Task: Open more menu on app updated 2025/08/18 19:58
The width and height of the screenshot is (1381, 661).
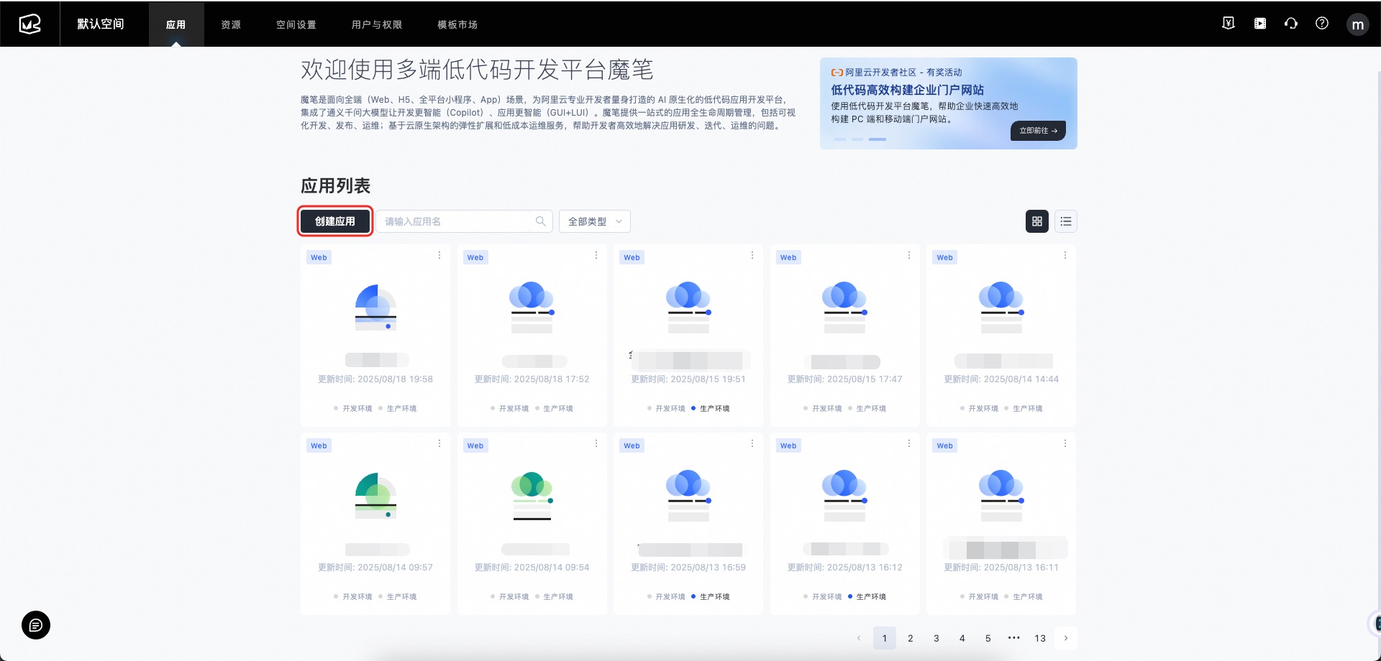Action: coord(439,255)
